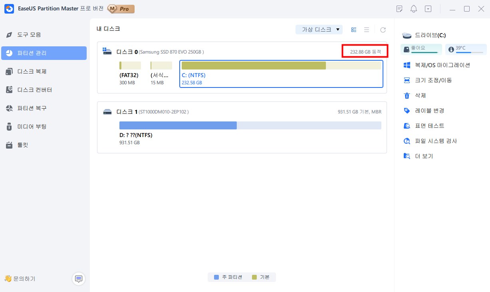Click the 주 파티션 blue legend swatch
Screen dimensions: 490x292
point(216,277)
